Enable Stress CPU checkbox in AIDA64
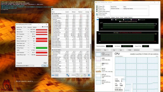 [99, 6]
